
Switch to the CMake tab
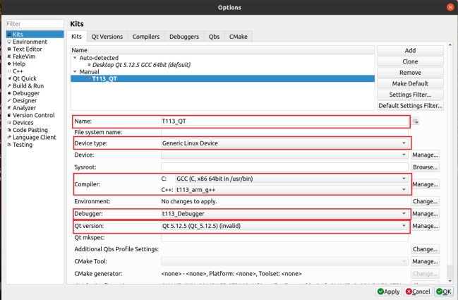(x=239, y=37)
